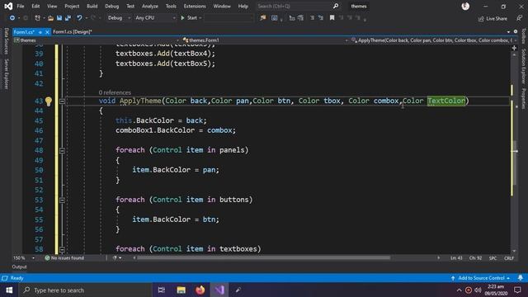Click the bookmark icon in the toolbar
528x297 pixels.
pos(332,18)
